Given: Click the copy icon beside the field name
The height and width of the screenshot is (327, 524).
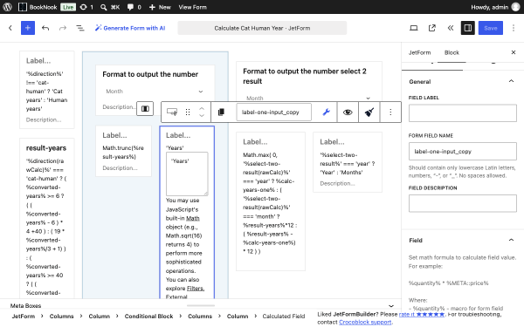Looking at the screenshot, I should tap(221, 112).
